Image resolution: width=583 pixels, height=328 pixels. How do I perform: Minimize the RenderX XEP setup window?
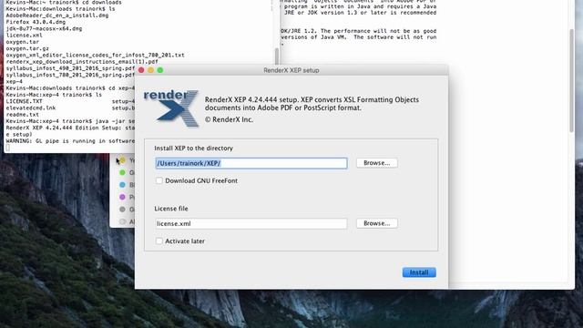(x=150, y=70)
